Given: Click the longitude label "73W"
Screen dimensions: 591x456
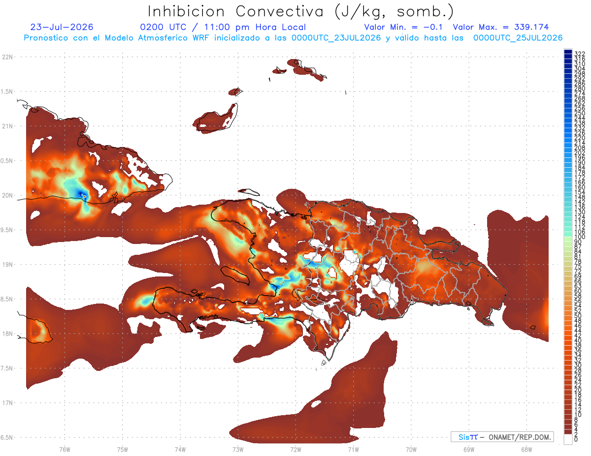Looking at the screenshot, I should coord(238,449).
